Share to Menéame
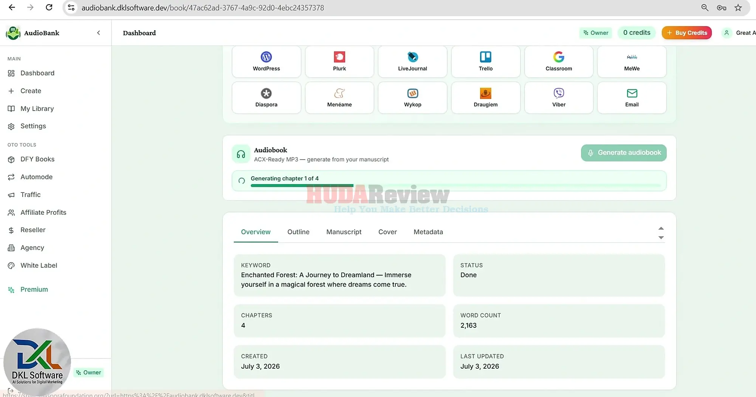Viewport: 756px width, 397px height. (339, 98)
